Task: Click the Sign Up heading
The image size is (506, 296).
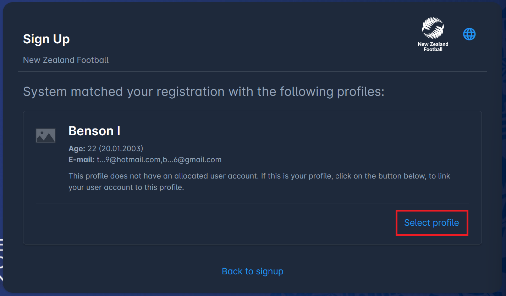Action: pyautogui.click(x=46, y=39)
